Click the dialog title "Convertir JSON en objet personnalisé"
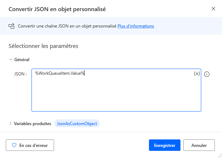 [57, 9]
